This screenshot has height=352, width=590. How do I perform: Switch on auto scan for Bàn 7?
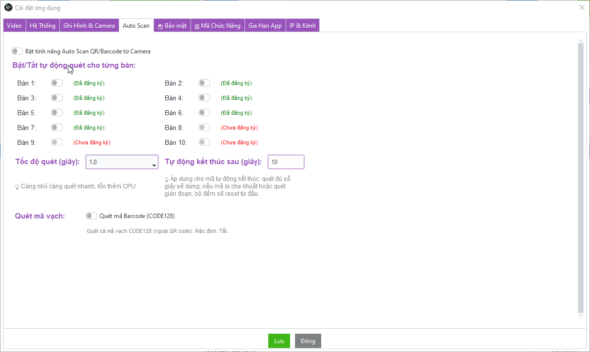(57, 128)
